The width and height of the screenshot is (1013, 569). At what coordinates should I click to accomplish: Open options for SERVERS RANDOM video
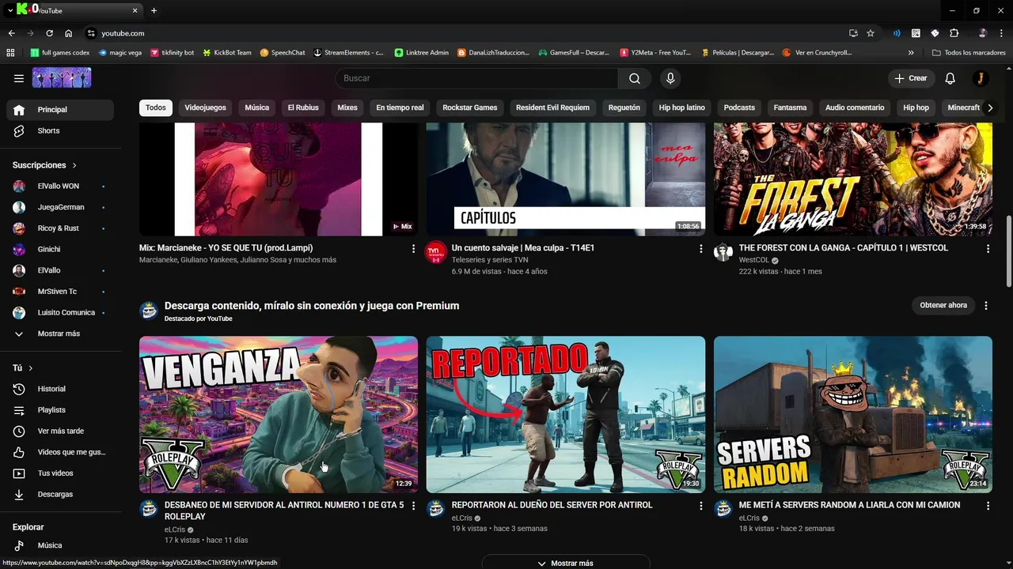[988, 506]
